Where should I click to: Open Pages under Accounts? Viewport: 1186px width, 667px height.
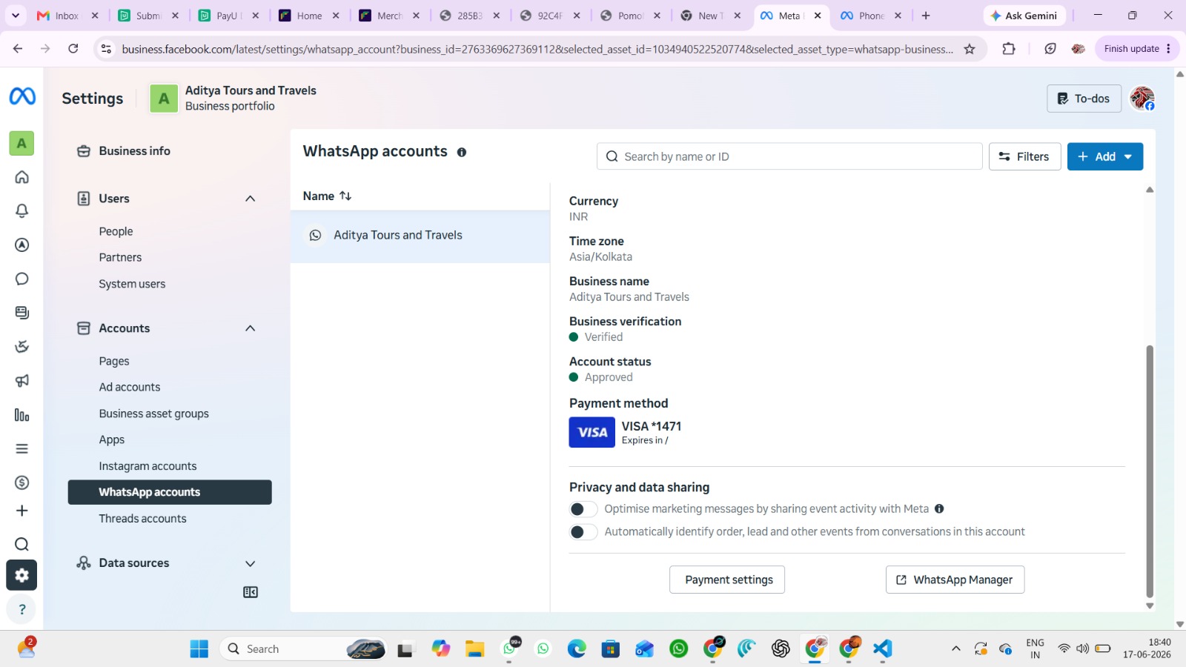click(x=114, y=361)
